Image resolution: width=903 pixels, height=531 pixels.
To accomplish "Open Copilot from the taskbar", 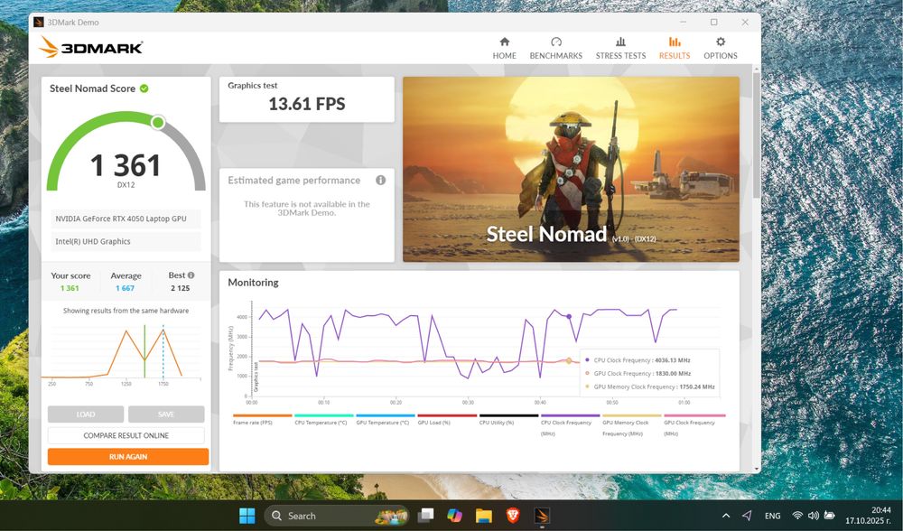I will tap(454, 516).
